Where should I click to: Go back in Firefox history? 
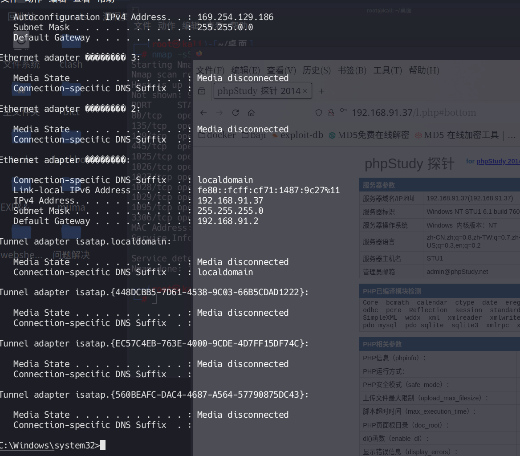[203, 113]
